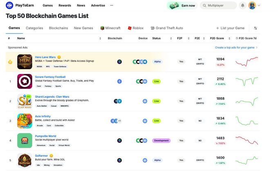The width and height of the screenshot is (278, 171).
Task: Open the Axie Infinity title link
Action: click(43, 116)
